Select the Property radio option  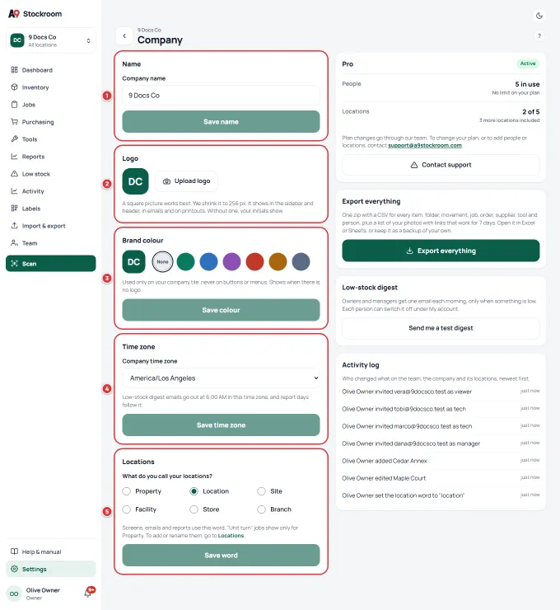click(126, 491)
